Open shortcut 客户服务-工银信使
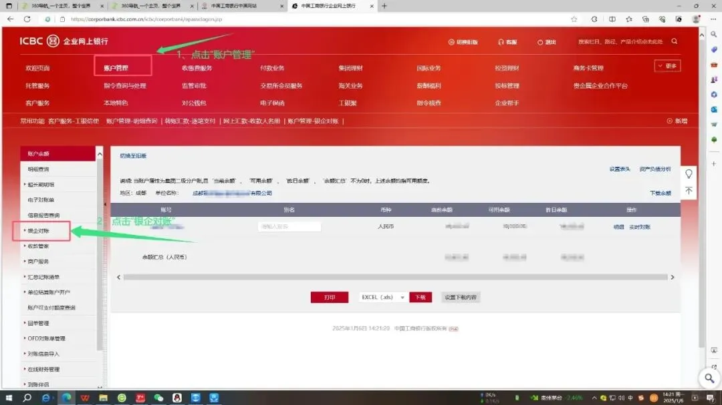This screenshot has height=405, width=722. click(74, 121)
